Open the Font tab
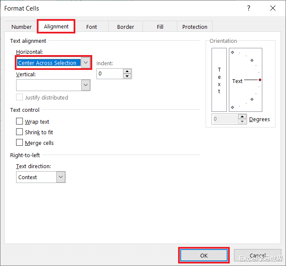 [x=91, y=27]
